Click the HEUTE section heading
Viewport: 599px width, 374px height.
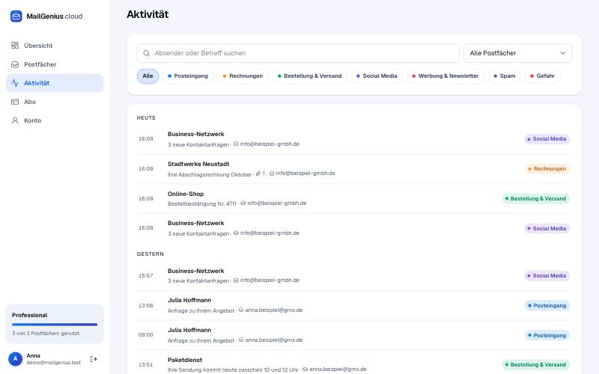pyautogui.click(x=146, y=118)
